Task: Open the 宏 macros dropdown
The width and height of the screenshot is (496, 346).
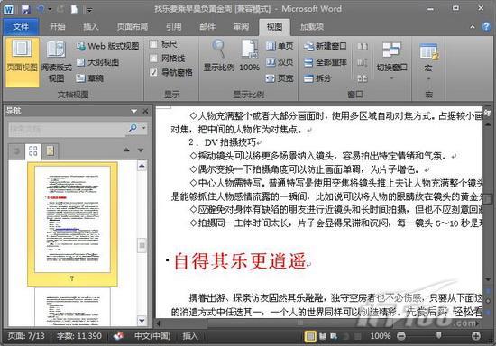Action: (428, 60)
